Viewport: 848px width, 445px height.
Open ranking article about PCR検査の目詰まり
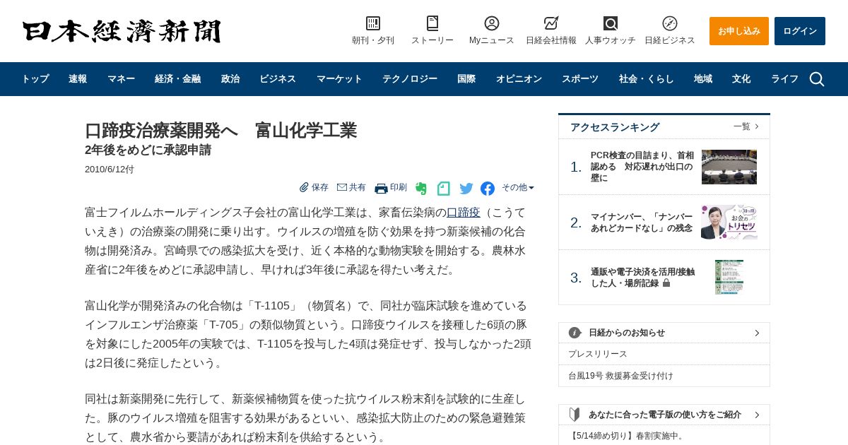(642, 167)
